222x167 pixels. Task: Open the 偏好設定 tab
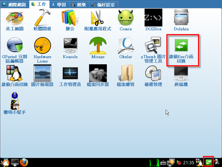click(104, 4)
